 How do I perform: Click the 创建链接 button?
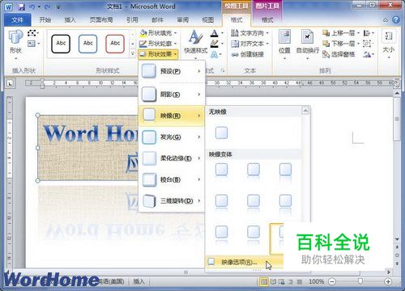click(x=247, y=54)
